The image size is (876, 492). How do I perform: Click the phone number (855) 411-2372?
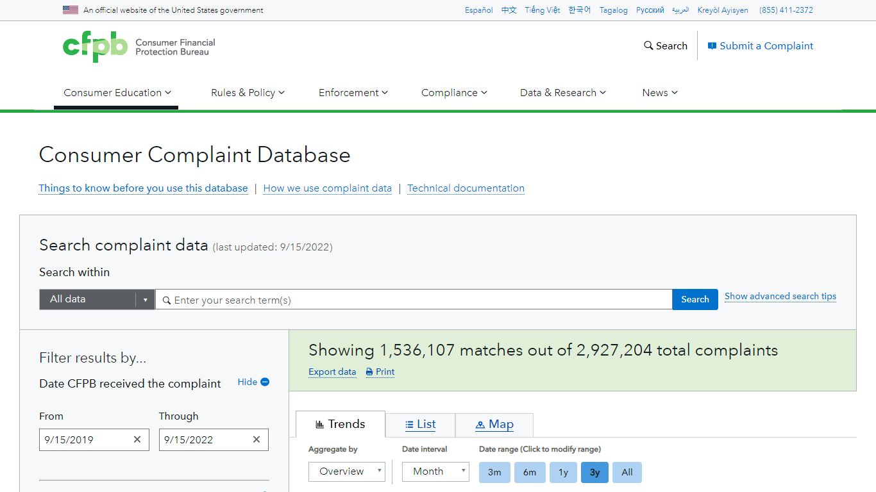click(x=786, y=10)
